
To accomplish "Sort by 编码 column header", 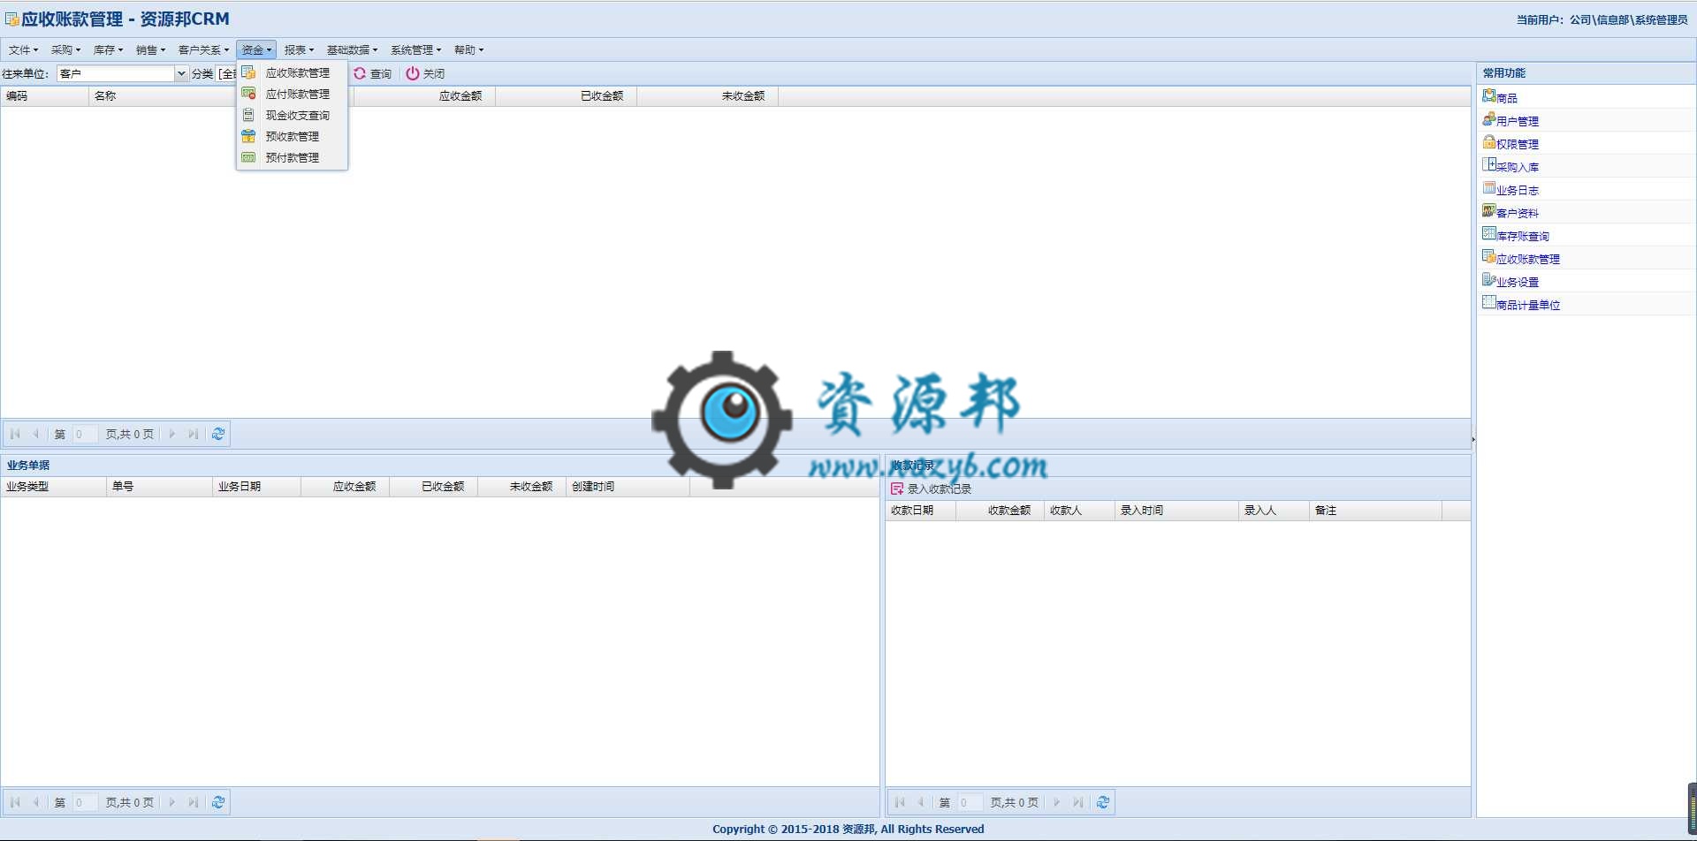I will (x=45, y=96).
